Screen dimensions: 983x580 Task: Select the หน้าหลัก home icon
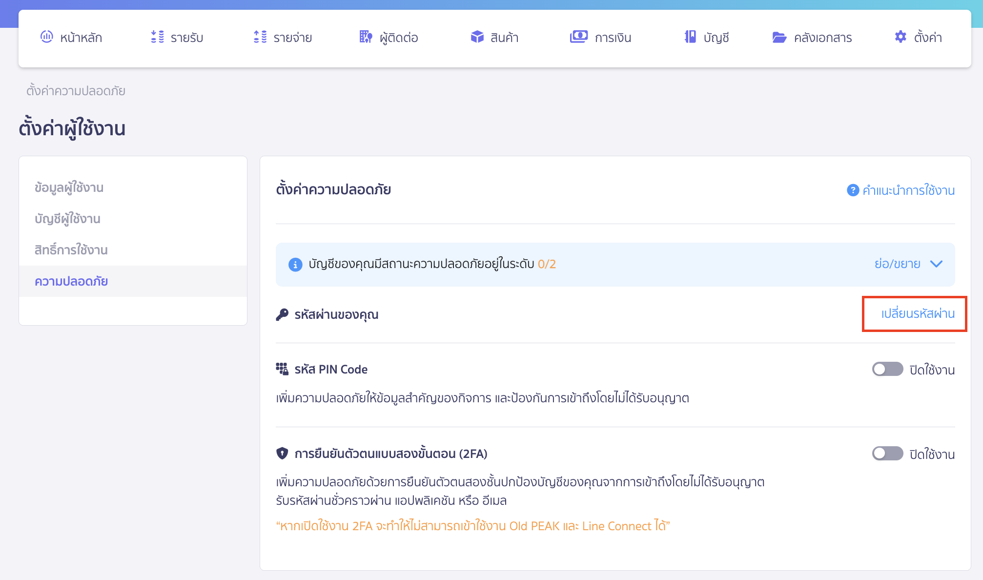pos(46,37)
